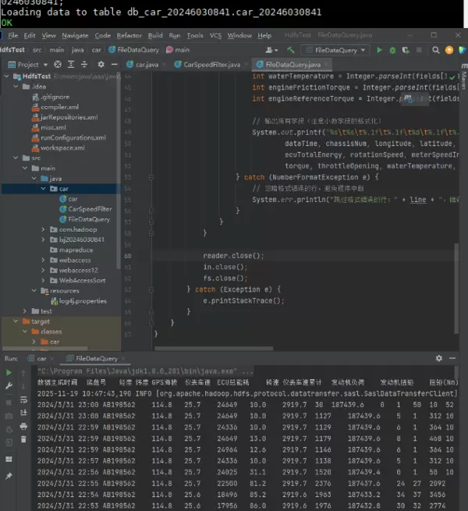Open log4j.properties in the project tree
The height and width of the screenshot is (511, 468).
(x=83, y=300)
